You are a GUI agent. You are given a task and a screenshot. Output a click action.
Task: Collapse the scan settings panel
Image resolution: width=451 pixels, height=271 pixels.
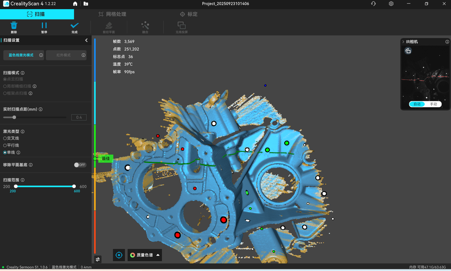[86, 41]
